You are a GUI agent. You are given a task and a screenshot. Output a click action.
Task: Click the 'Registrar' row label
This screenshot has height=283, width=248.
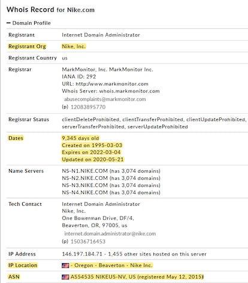pos(20,70)
